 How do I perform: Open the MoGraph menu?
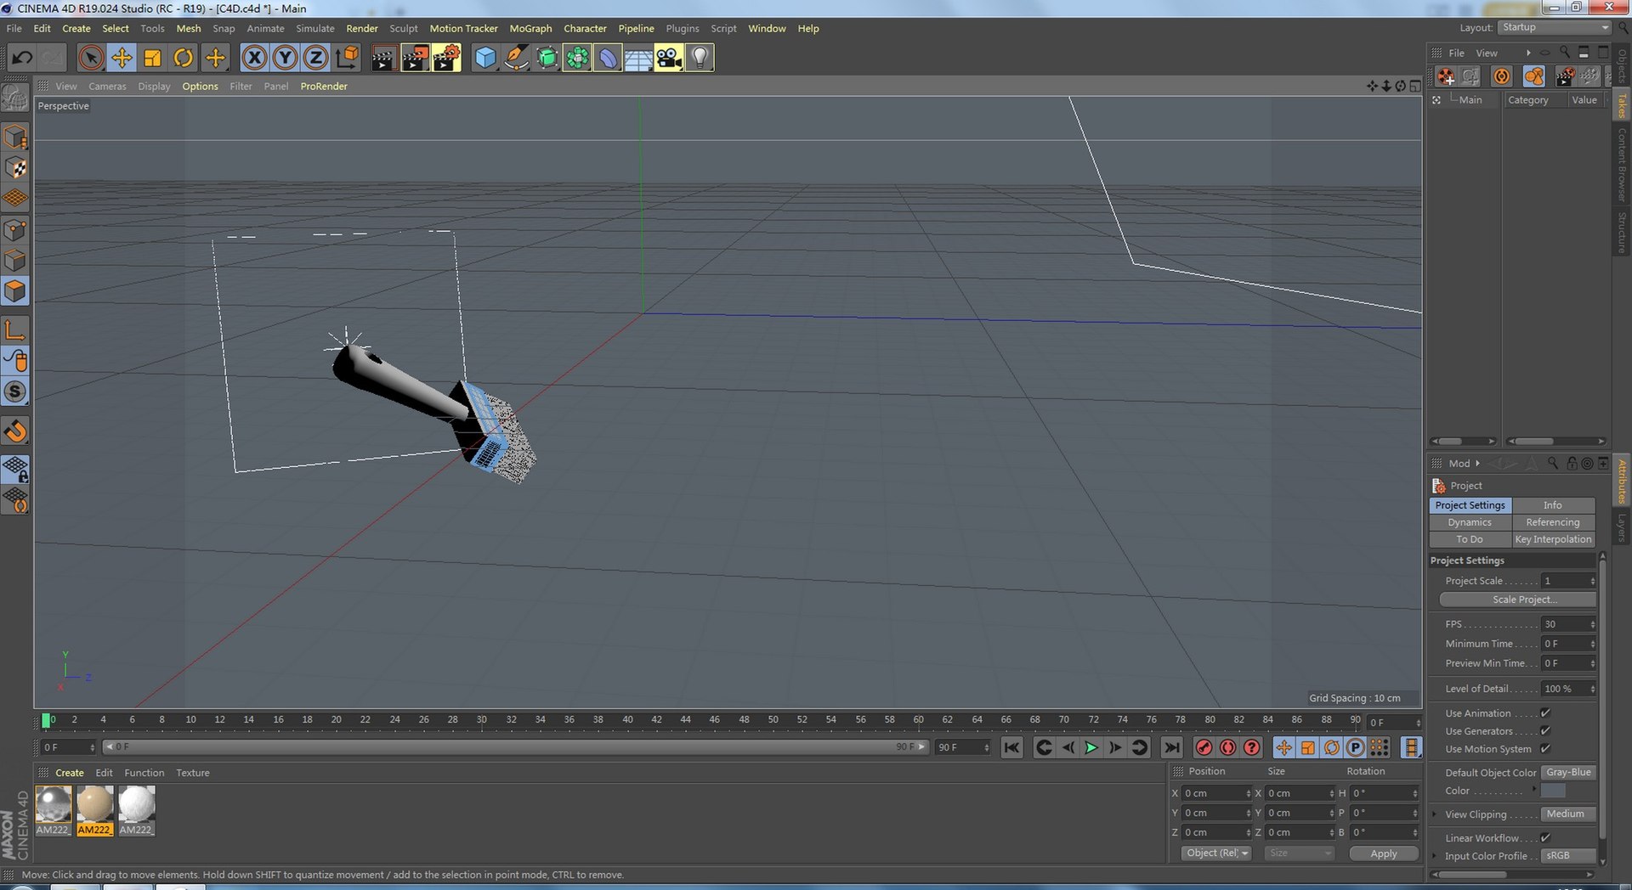pyautogui.click(x=530, y=28)
